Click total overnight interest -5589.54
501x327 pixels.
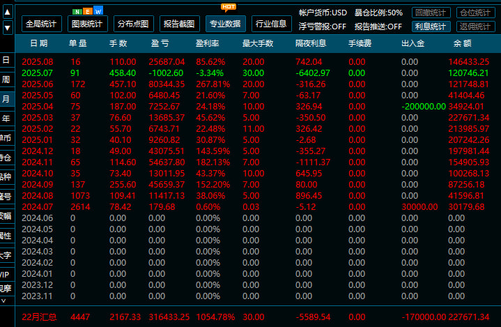[x=313, y=317]
